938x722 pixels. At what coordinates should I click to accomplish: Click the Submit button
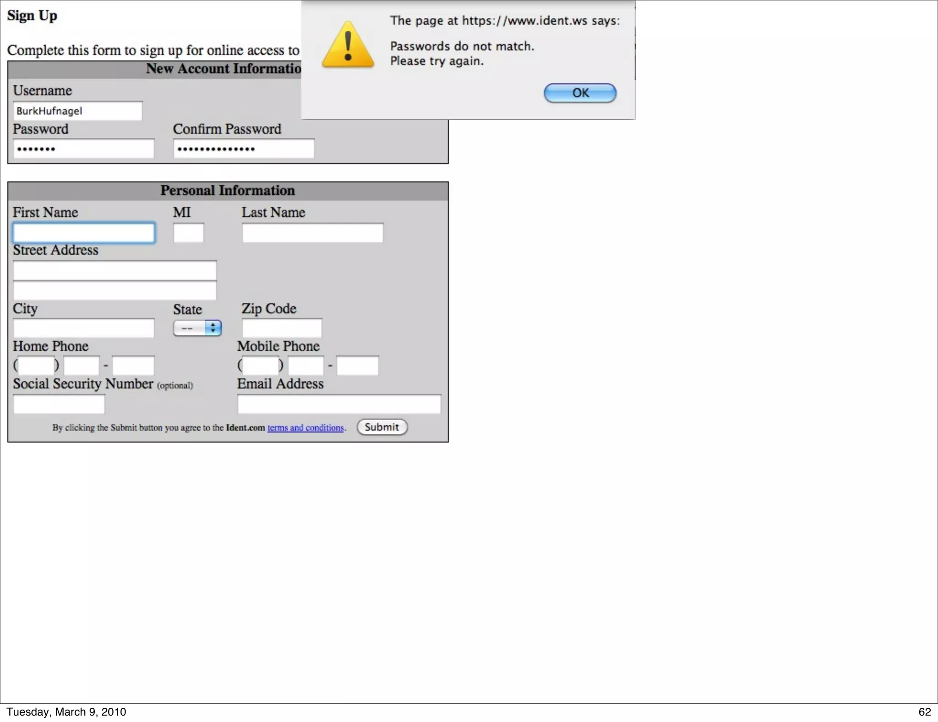[382, 427]
